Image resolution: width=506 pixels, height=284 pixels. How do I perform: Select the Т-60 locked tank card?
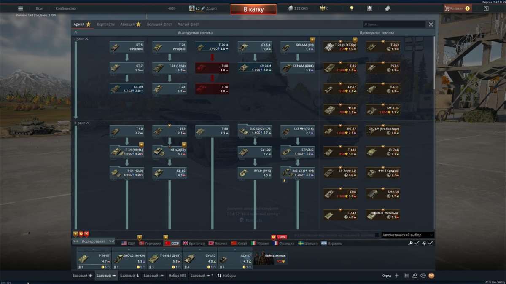click(212, 68)
